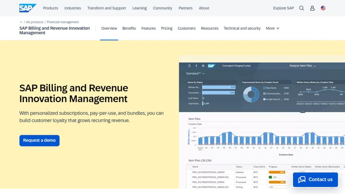Click the chat icon in Contact us
The image size is (345, 194).
pyautogui.click(x=302, y=180)
